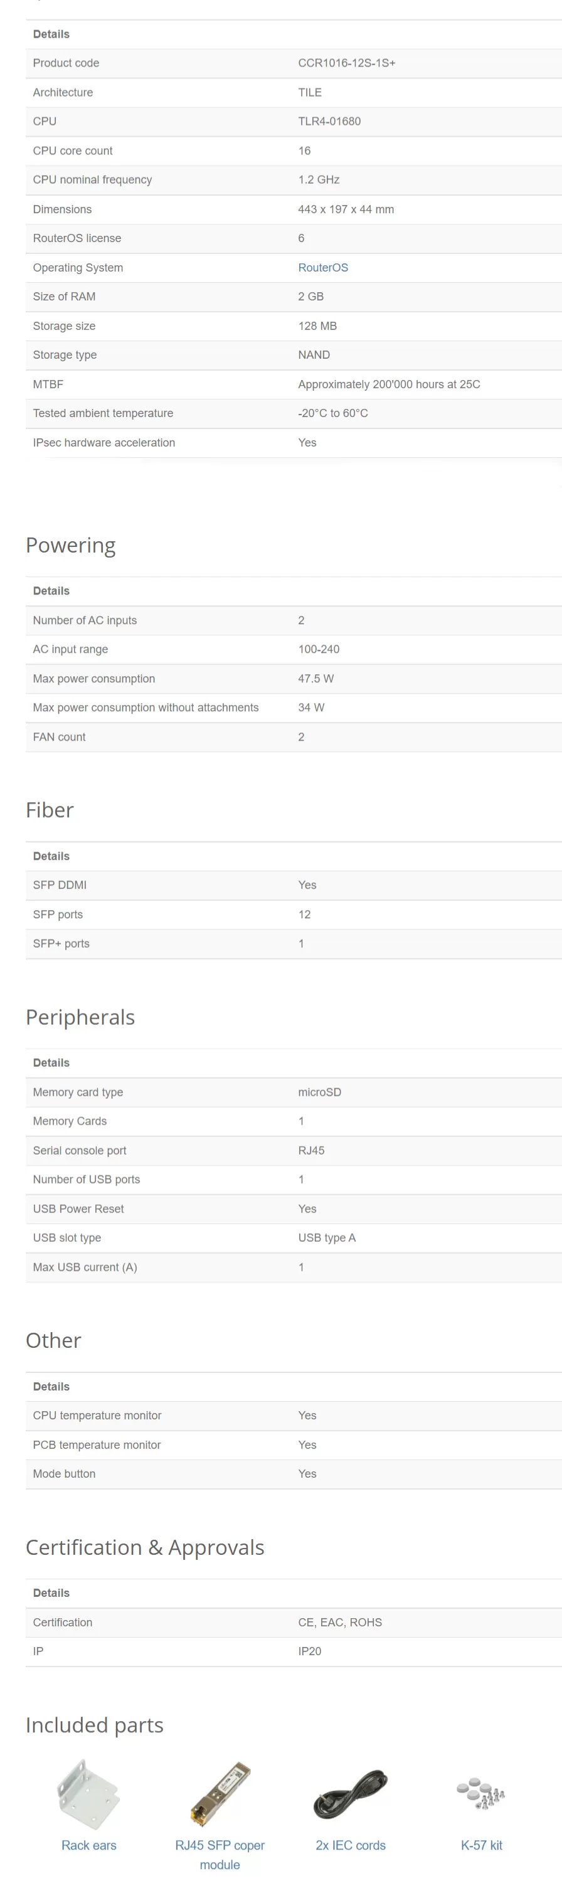Click the IEC power cord image
562x1881 pixels.
coord(351,1793)
